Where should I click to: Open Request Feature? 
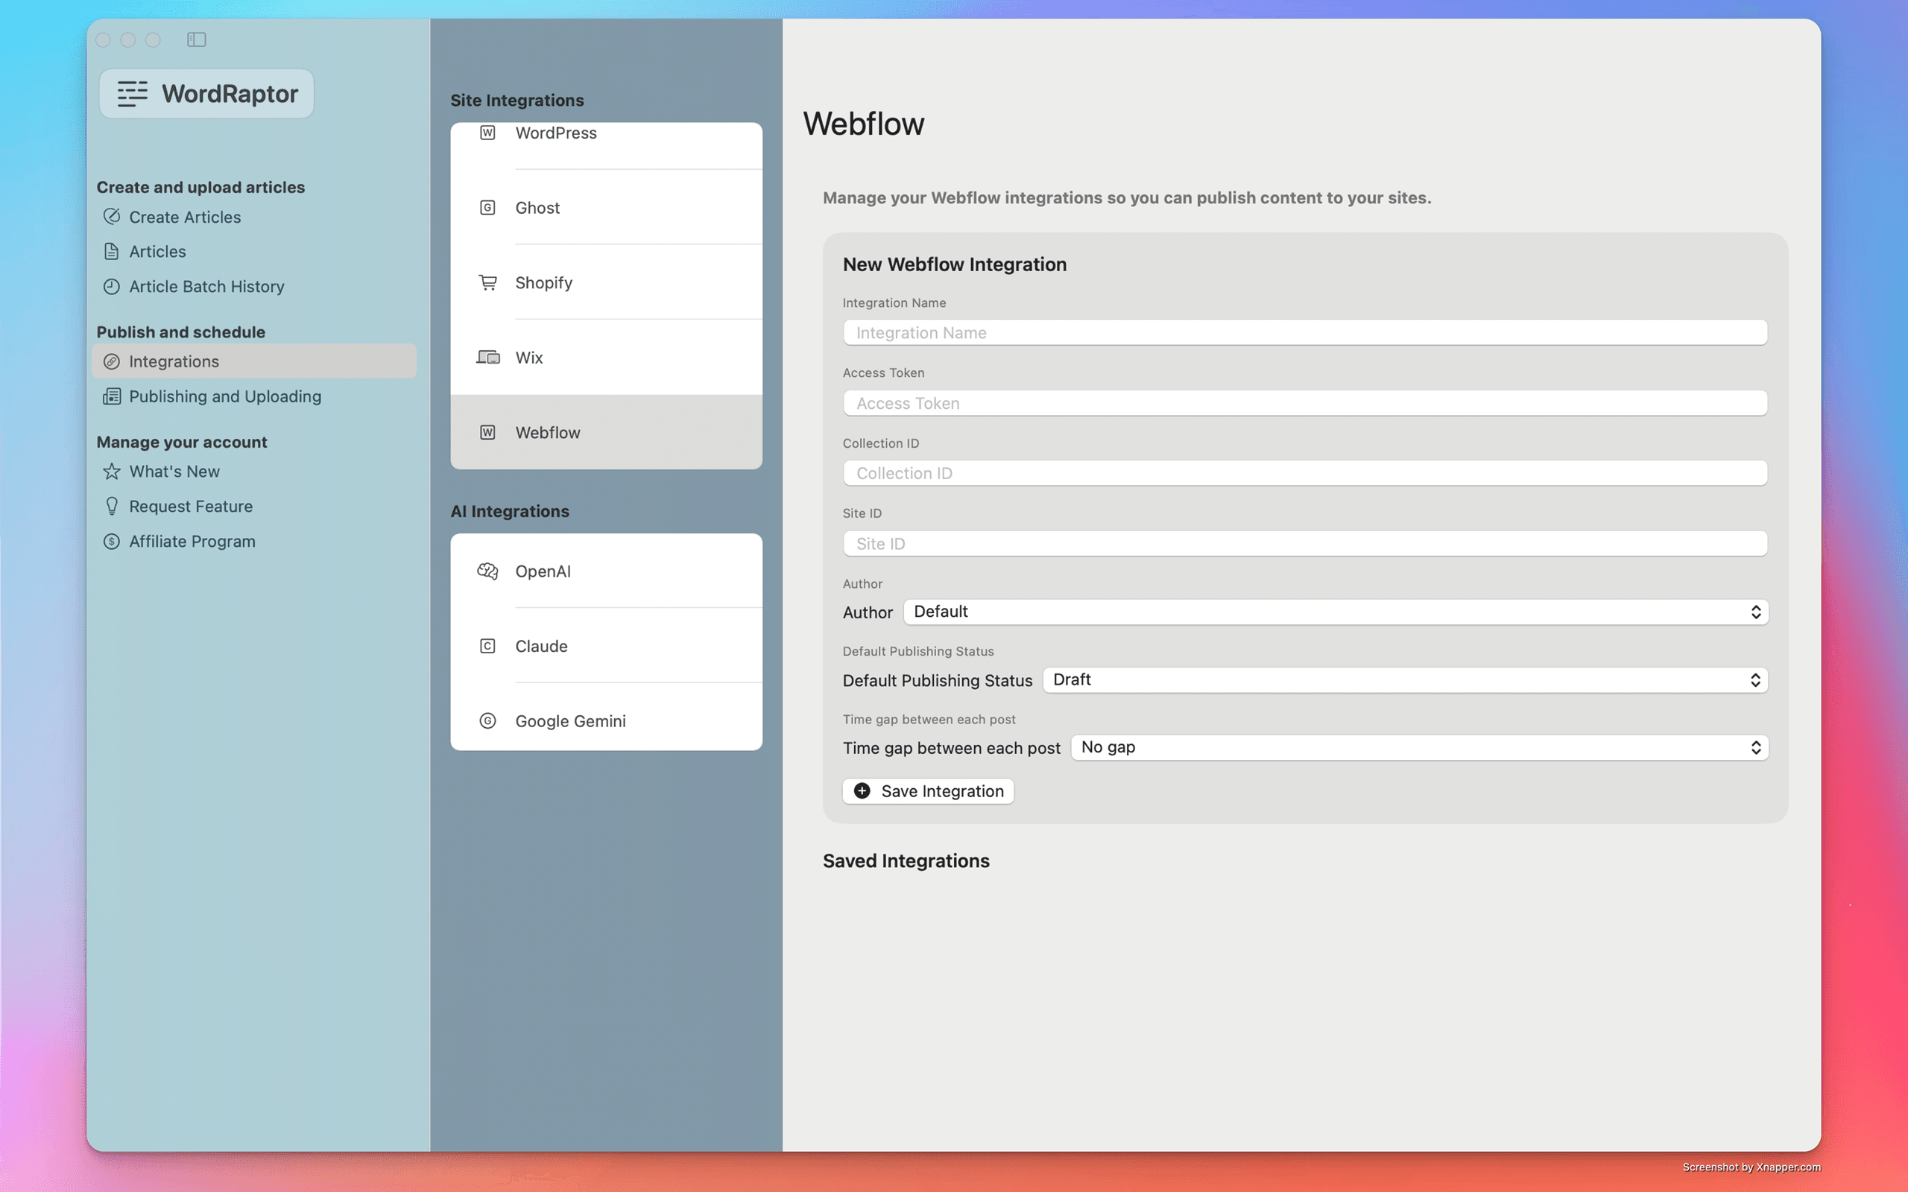(x=254, y=506)
